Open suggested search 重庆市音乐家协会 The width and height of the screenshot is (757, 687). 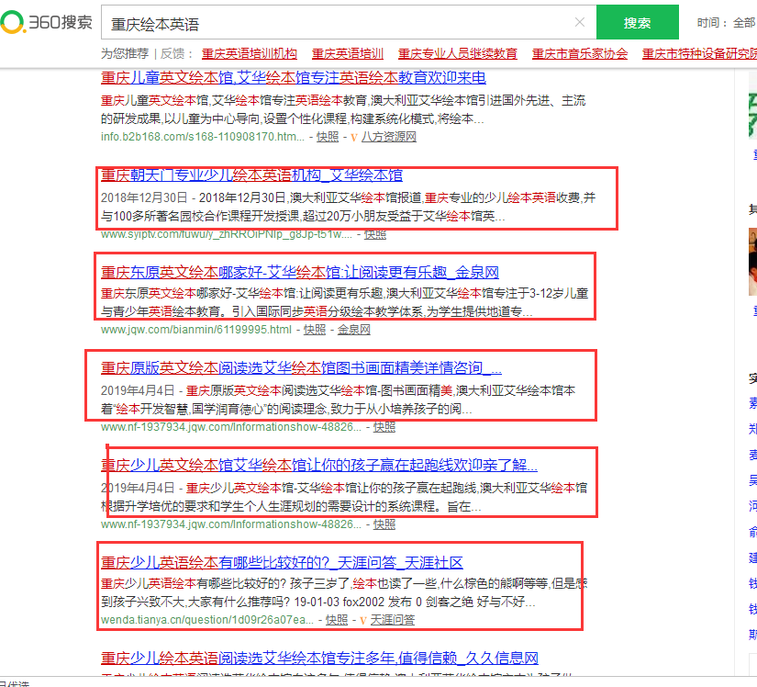click(x=580, y=53)
